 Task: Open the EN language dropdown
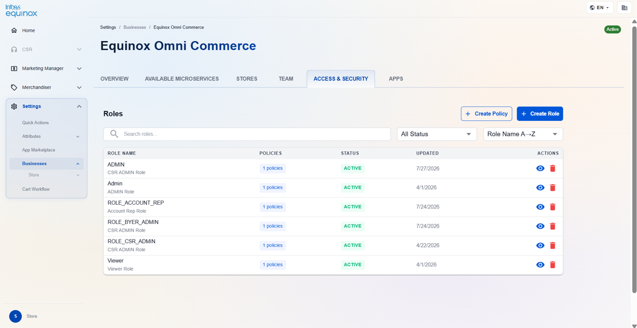[x=600, y=8]
